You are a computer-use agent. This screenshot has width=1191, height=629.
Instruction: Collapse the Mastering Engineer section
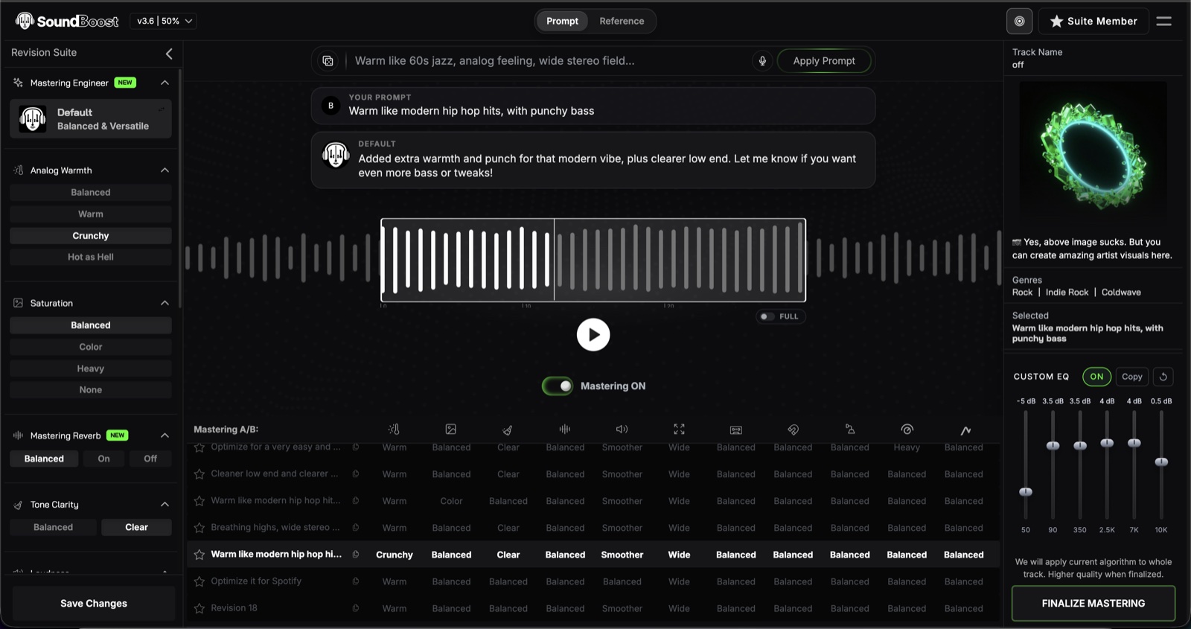(x=165, y=83)
